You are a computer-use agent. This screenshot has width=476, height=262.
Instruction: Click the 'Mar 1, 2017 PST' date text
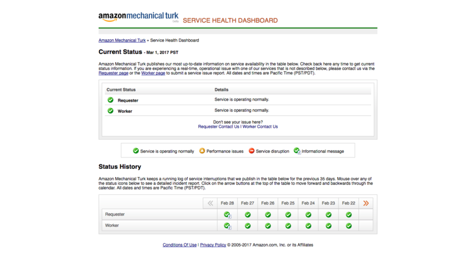click(x=162, y=52)
